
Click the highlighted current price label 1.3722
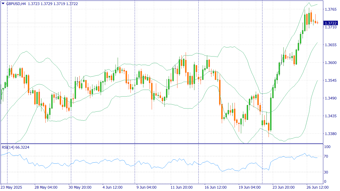tap(330, 23)
